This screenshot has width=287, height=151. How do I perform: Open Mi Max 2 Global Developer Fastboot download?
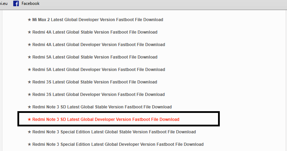tap(95, 20)
